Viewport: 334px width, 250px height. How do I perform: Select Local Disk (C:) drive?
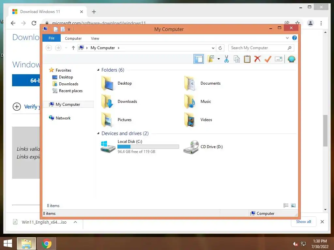pyautogui.click(x=140, y=146)
